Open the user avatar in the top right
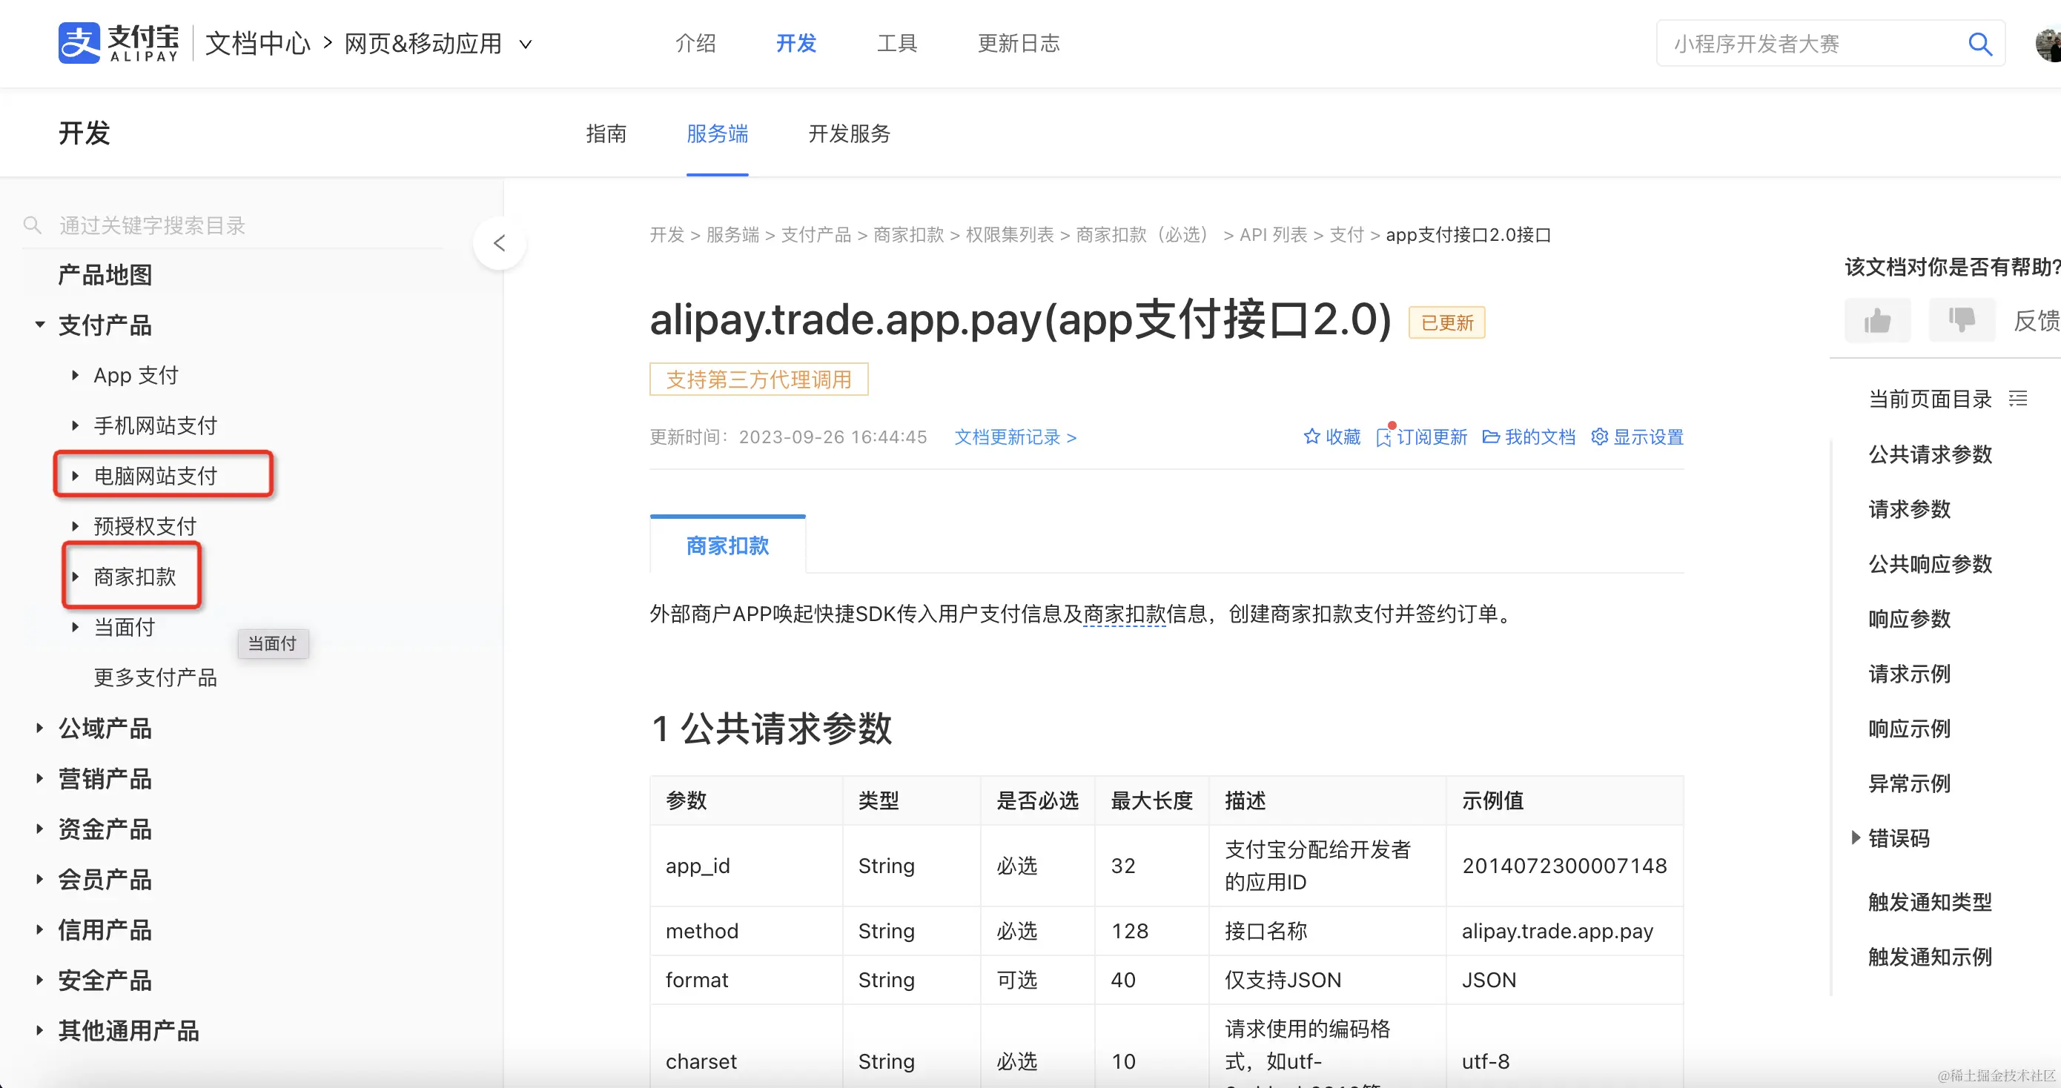This screenshot has height=1088, width=2061. [x=2048, y=44]
